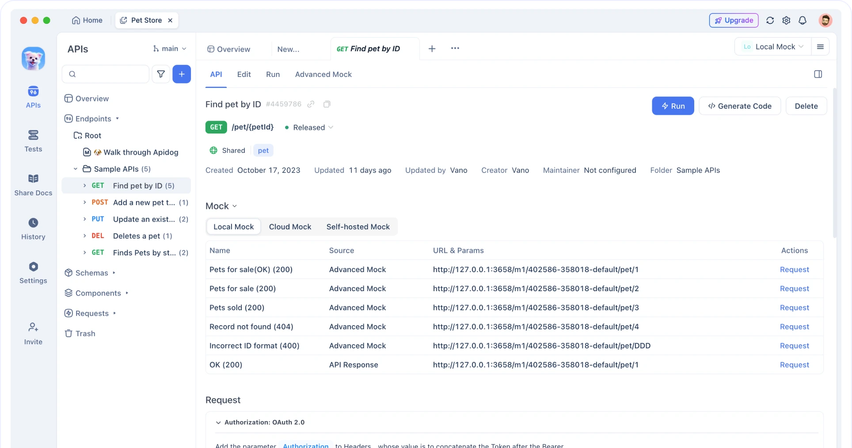Screen dimensions: 852x448
Task: Switch to Cloud Mock
Action: [290, 227]
